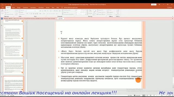Open the View ribbon tab
The width and height of the screenshot is (174, 97).
[53, 8]
